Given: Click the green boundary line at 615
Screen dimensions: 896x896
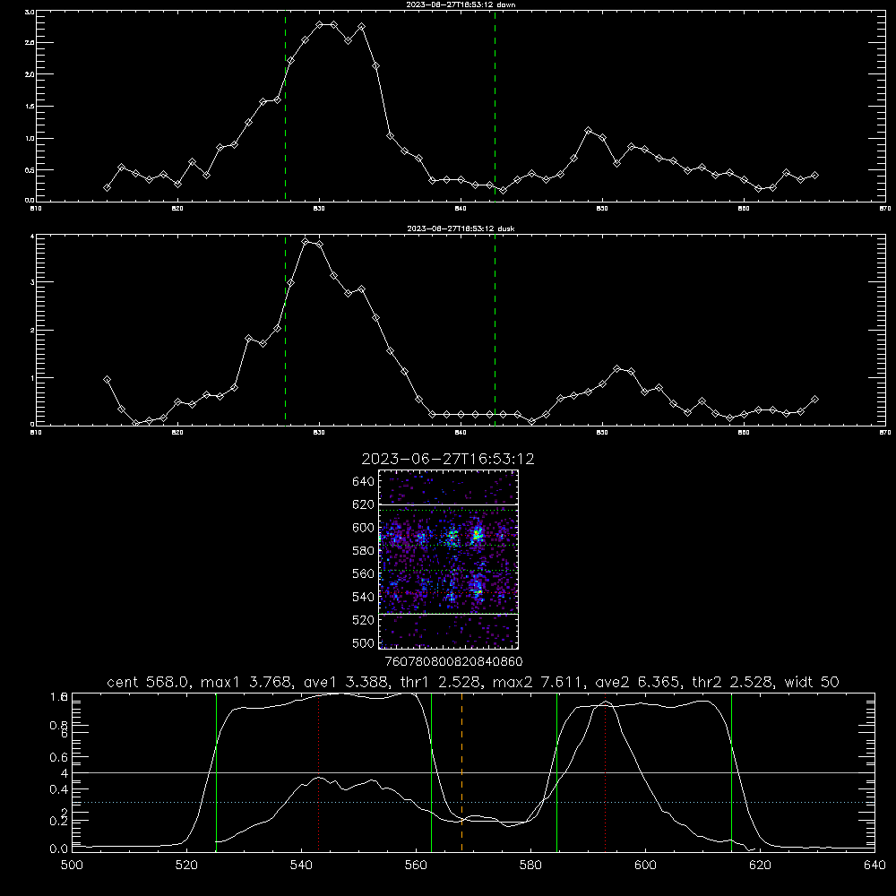Looking at the screenshot, I should point(731,772).
